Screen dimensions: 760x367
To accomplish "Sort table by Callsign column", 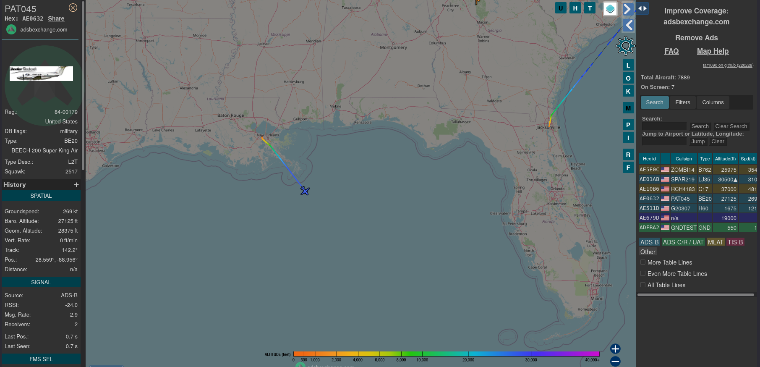I will tap(684, 159).
